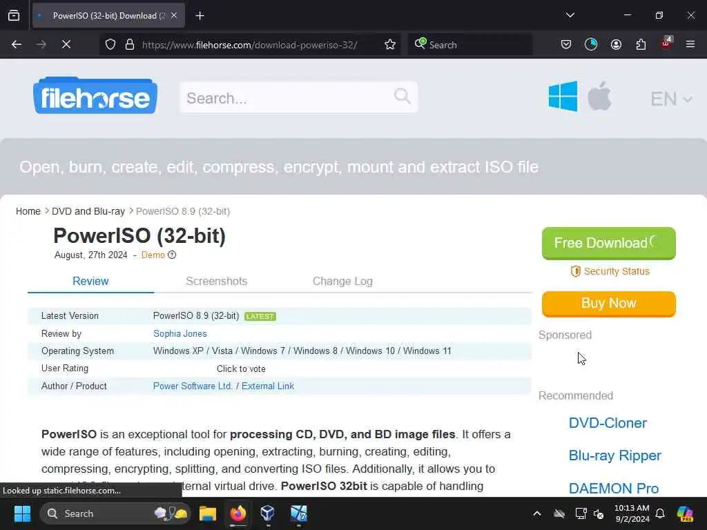The image size is (707, 530).
Task: Click the Demo license link
Action: [x=153, y=255]
